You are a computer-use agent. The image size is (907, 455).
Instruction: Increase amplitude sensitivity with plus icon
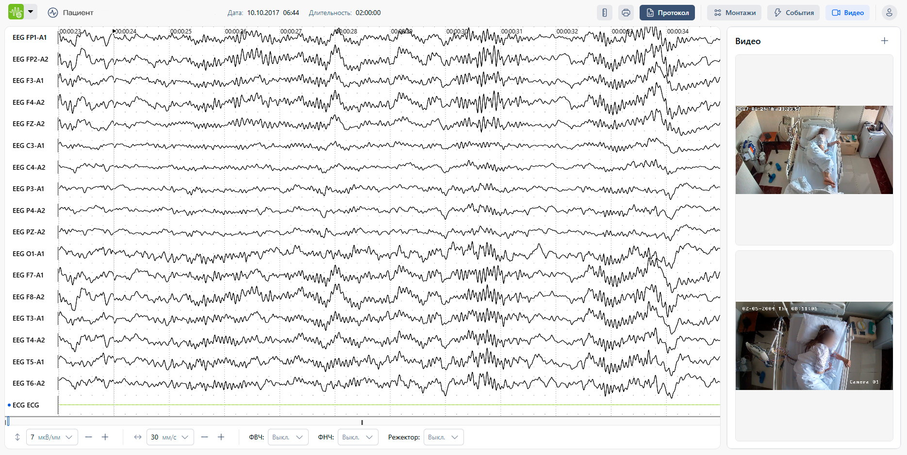(105, 437)
